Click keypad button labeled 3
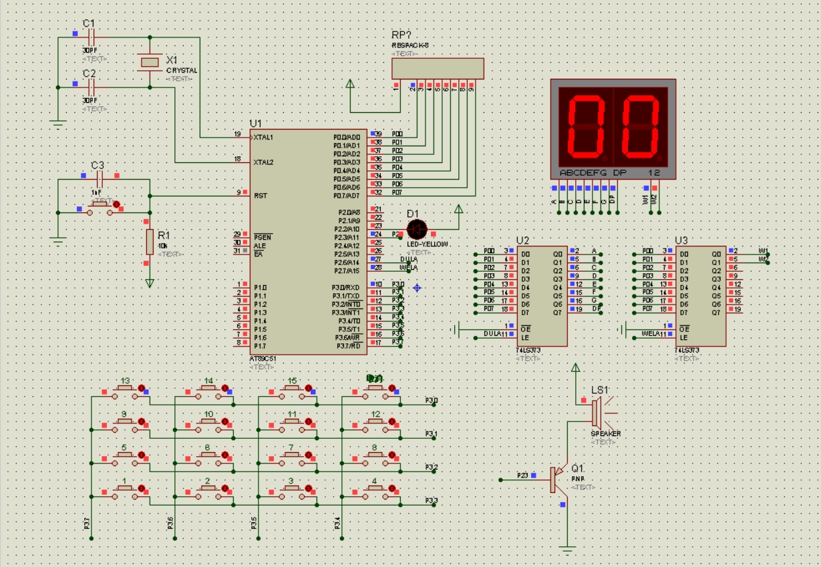 click(x=292, y=492)
